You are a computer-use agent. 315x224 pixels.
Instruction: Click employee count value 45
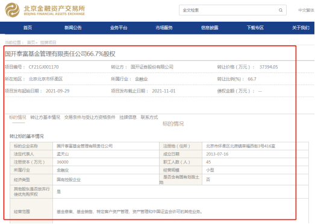208,162
